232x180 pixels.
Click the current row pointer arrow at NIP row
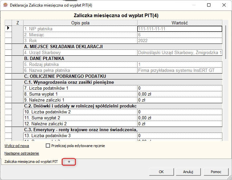(x=8, y=28)
